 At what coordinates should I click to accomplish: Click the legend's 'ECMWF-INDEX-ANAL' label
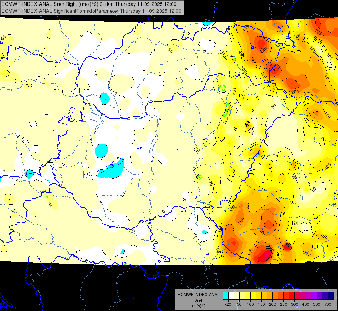coord(199,295)
